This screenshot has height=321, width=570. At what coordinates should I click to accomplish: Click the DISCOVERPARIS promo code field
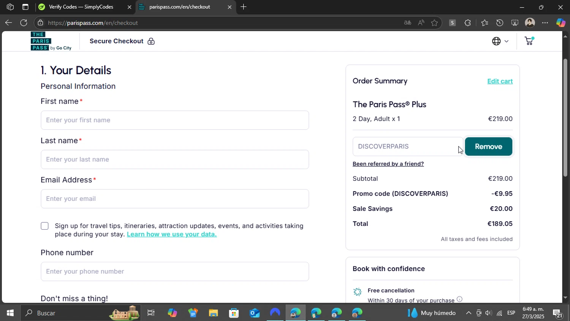[x=408, y=146]
